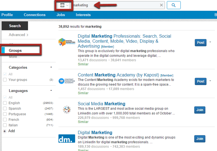Open dropdown arrow beside Digital Marketing Professionals Post
Image resolution: width=217 pixels, height=151 pixels.
pos(210,42)
